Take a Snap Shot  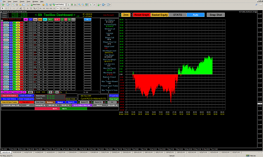pos(216,15)
